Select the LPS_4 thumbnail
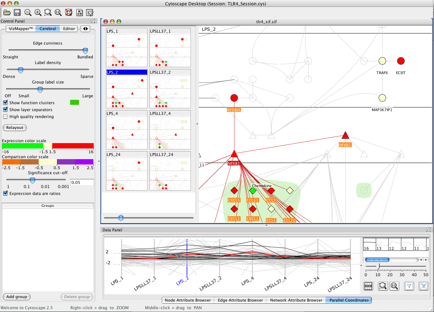The image size is (434, 312). [127, 130]
